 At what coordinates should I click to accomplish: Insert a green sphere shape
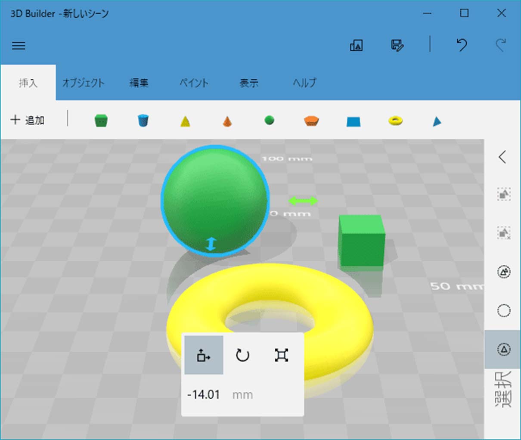[270, 120]
